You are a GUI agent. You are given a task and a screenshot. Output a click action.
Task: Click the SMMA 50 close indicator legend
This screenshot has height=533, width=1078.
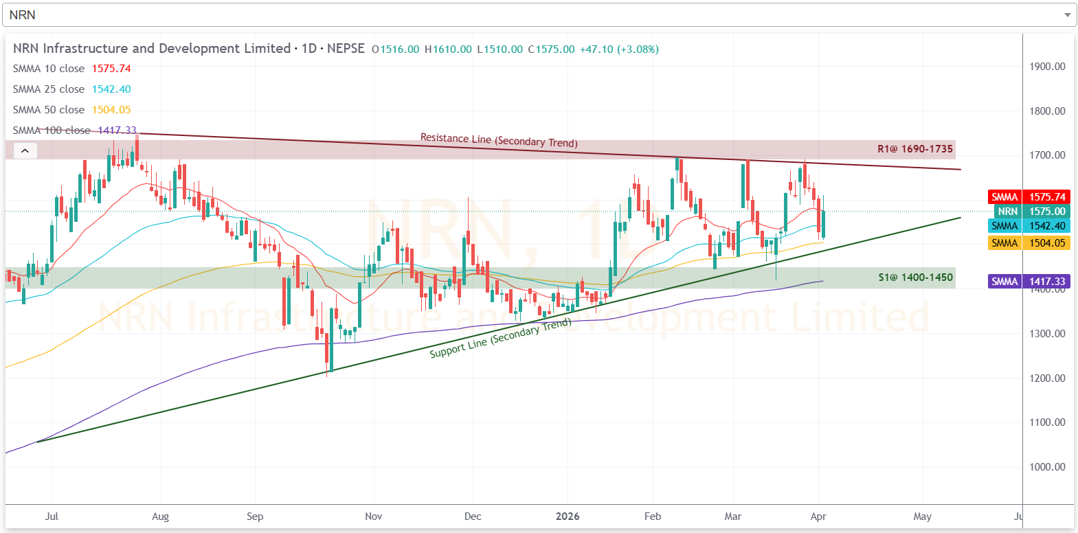49,110
